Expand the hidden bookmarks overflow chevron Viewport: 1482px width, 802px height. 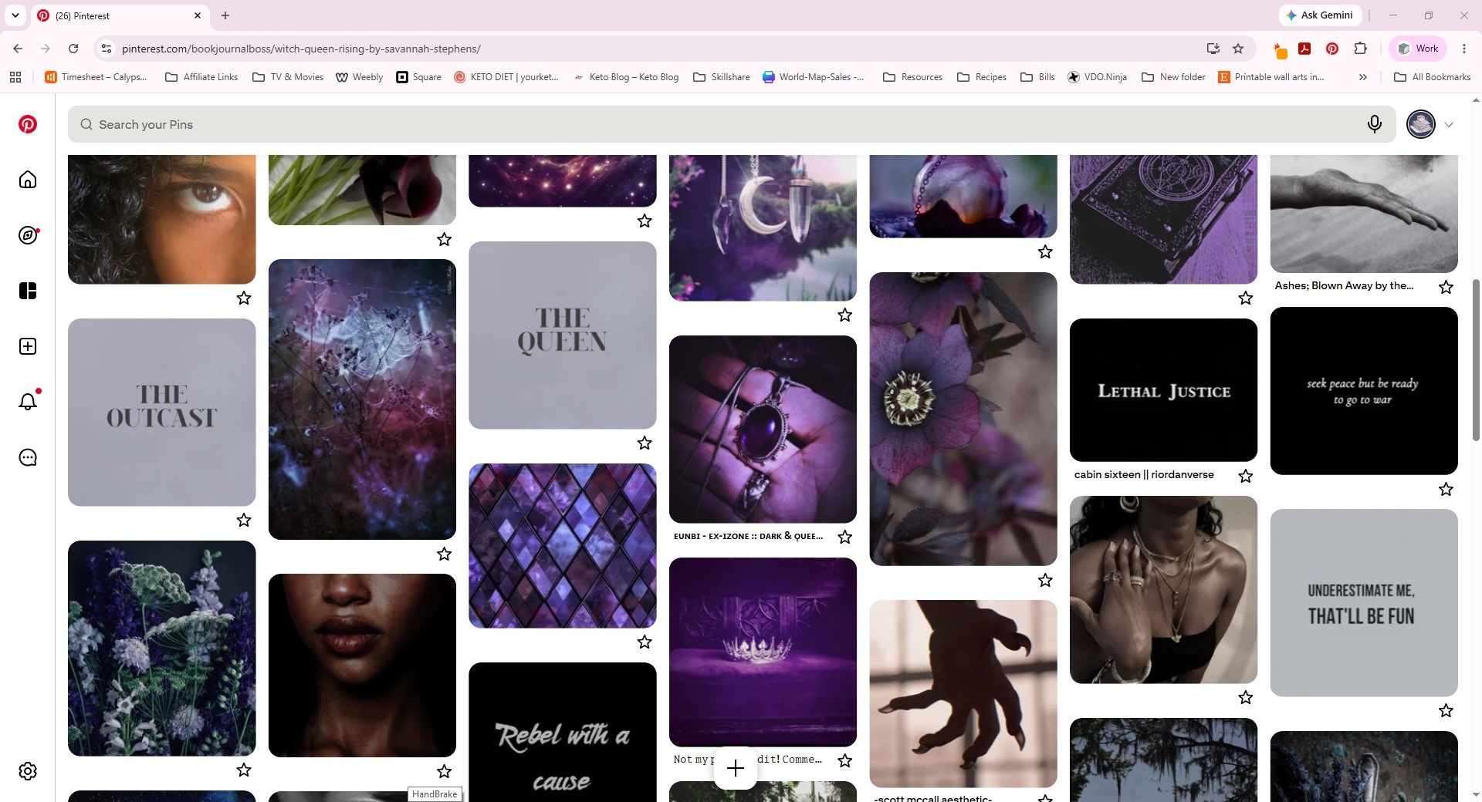pos(1363,77)
